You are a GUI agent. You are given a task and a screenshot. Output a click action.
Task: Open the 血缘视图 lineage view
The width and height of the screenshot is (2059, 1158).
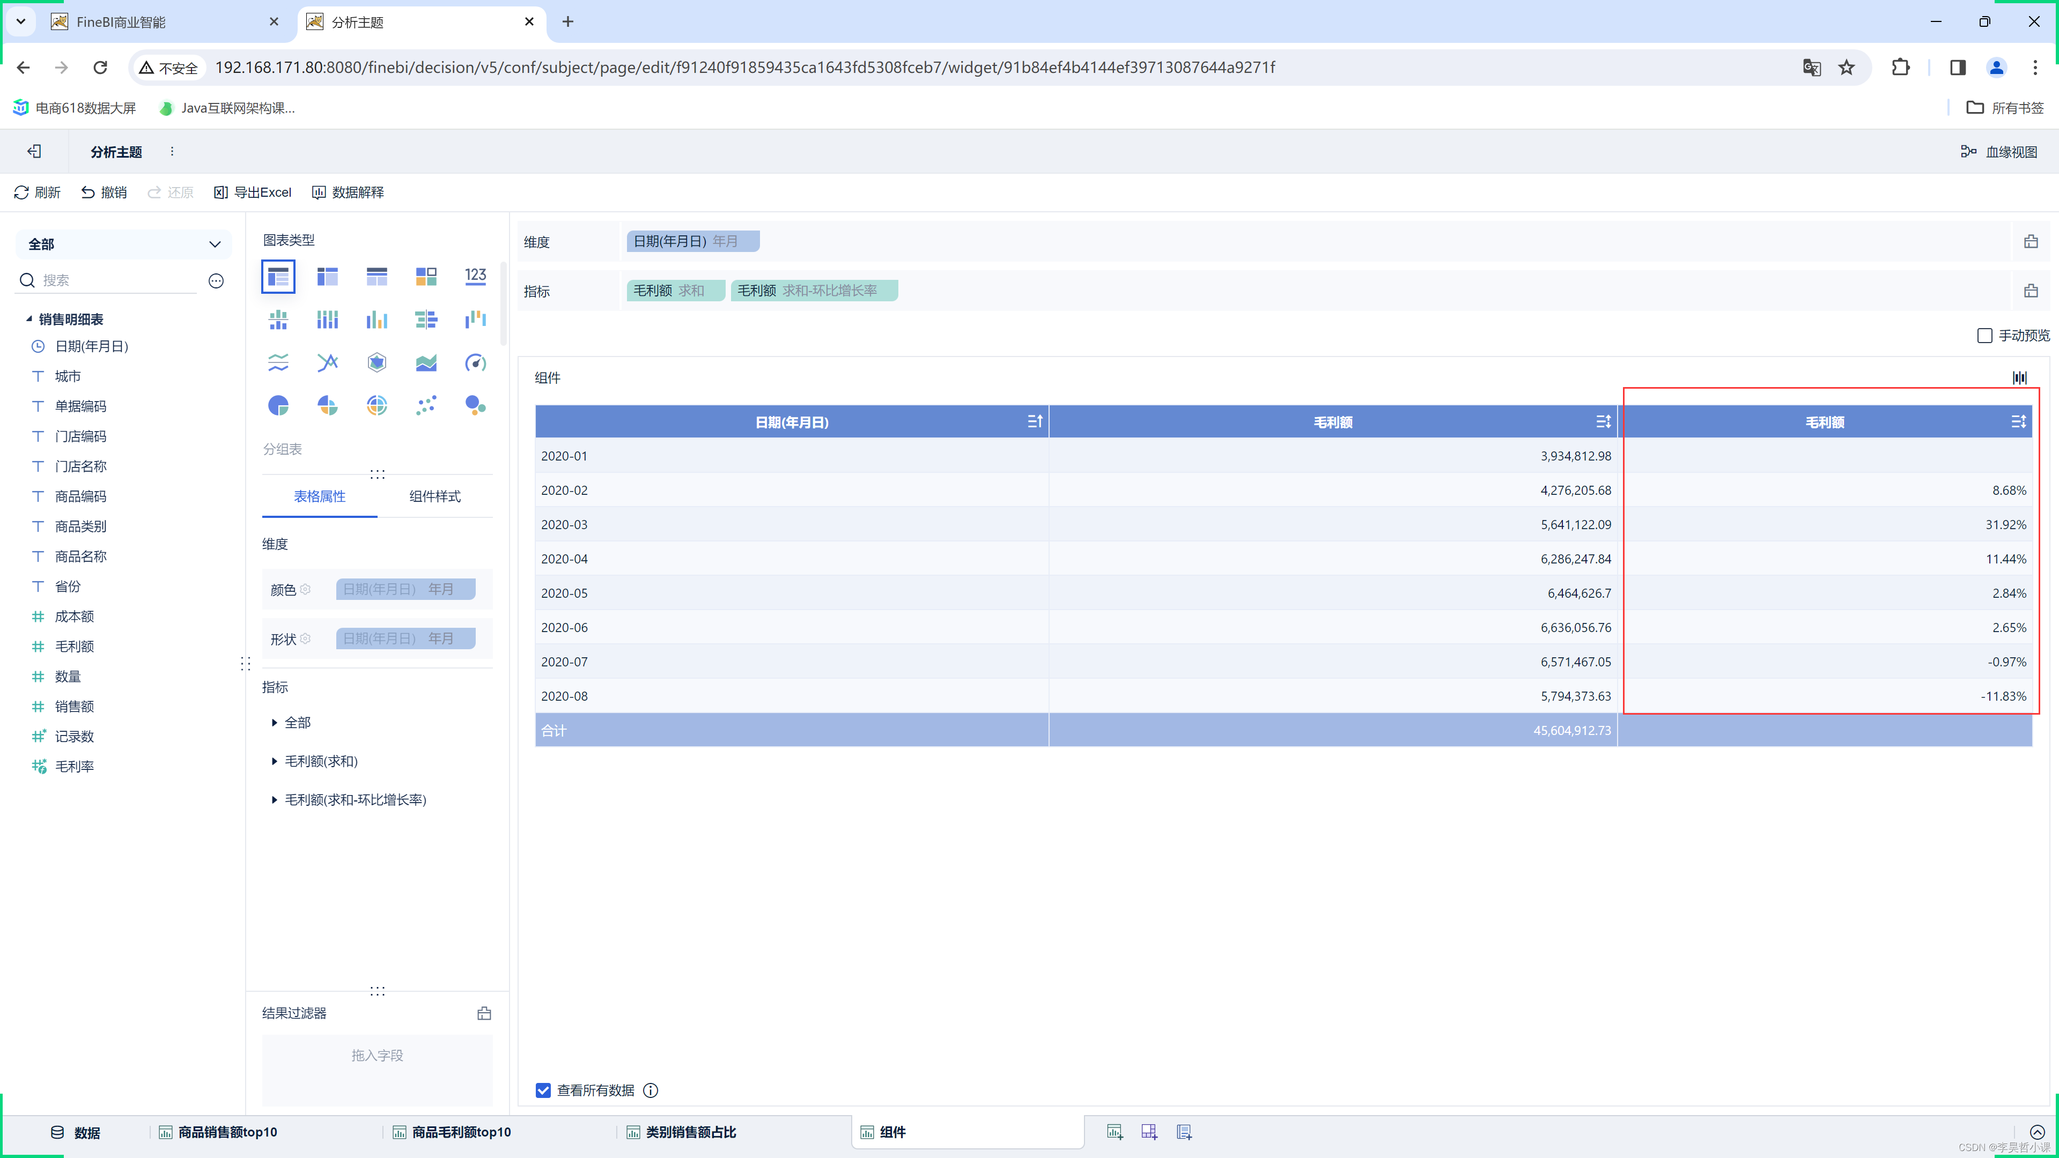coord(1999,151)
